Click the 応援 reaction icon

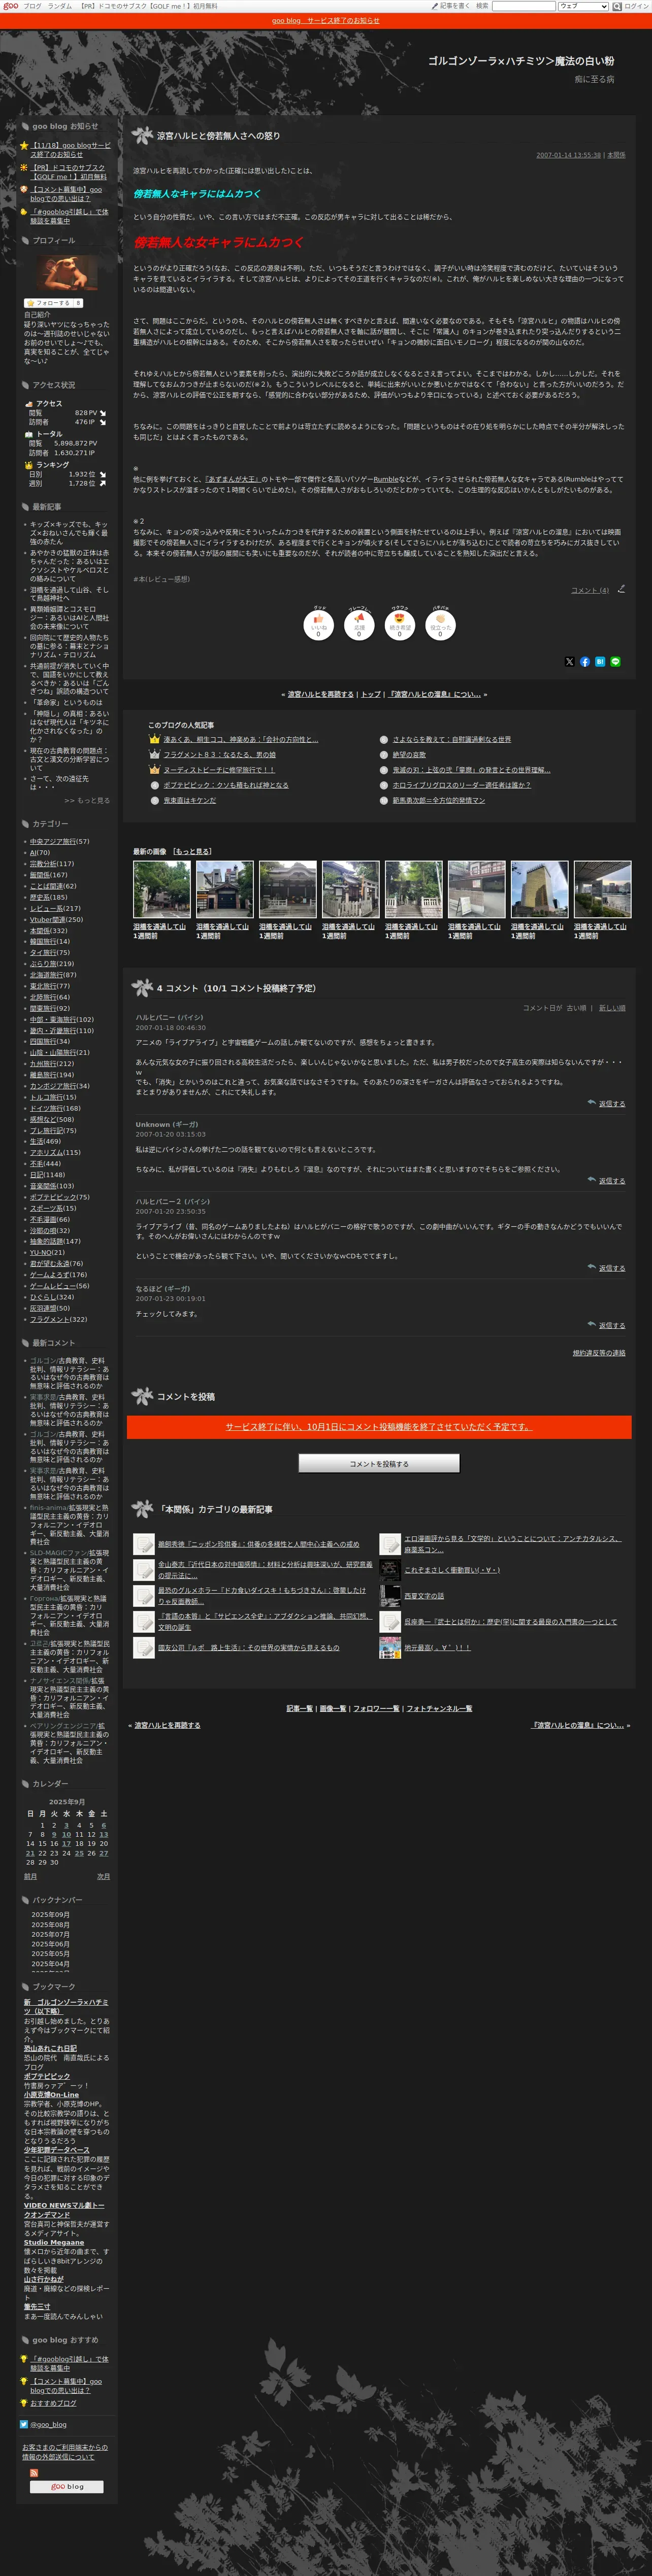coord(358,625)
